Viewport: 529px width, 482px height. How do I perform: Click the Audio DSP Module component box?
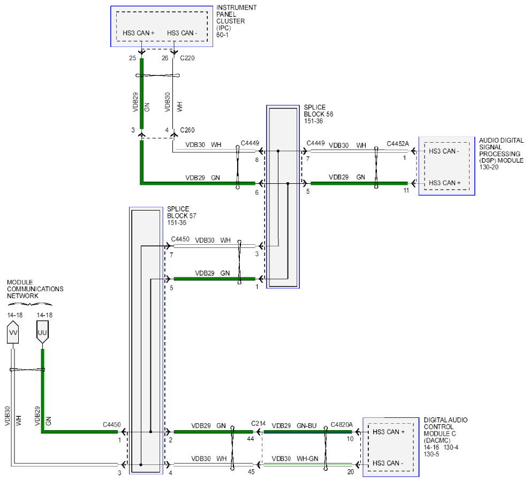447,166
